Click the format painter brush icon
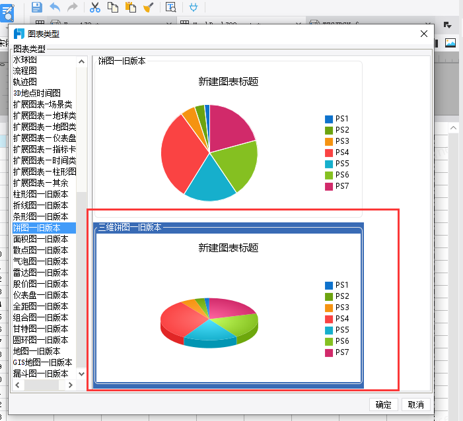 pyautogui.click(x=149, y=7)
